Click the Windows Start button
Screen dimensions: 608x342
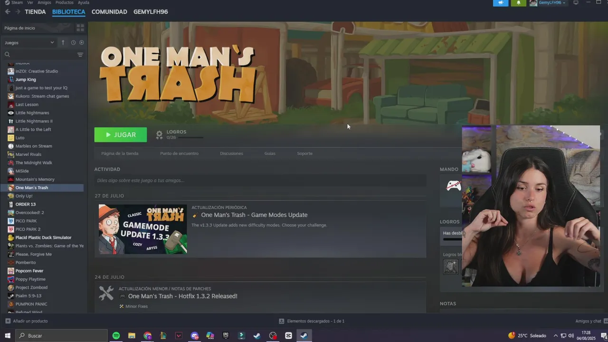(x=8, y=336)
